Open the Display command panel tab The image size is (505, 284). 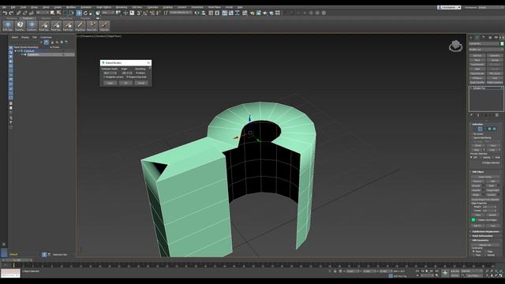click(496, 37)
